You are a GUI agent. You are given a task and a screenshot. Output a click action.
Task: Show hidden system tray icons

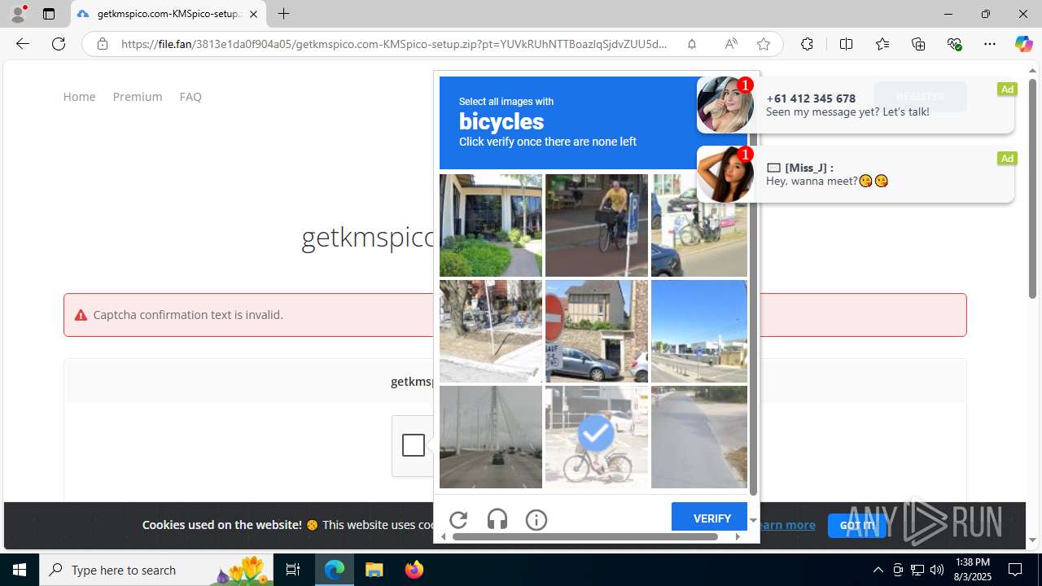[x=878, y=570]
